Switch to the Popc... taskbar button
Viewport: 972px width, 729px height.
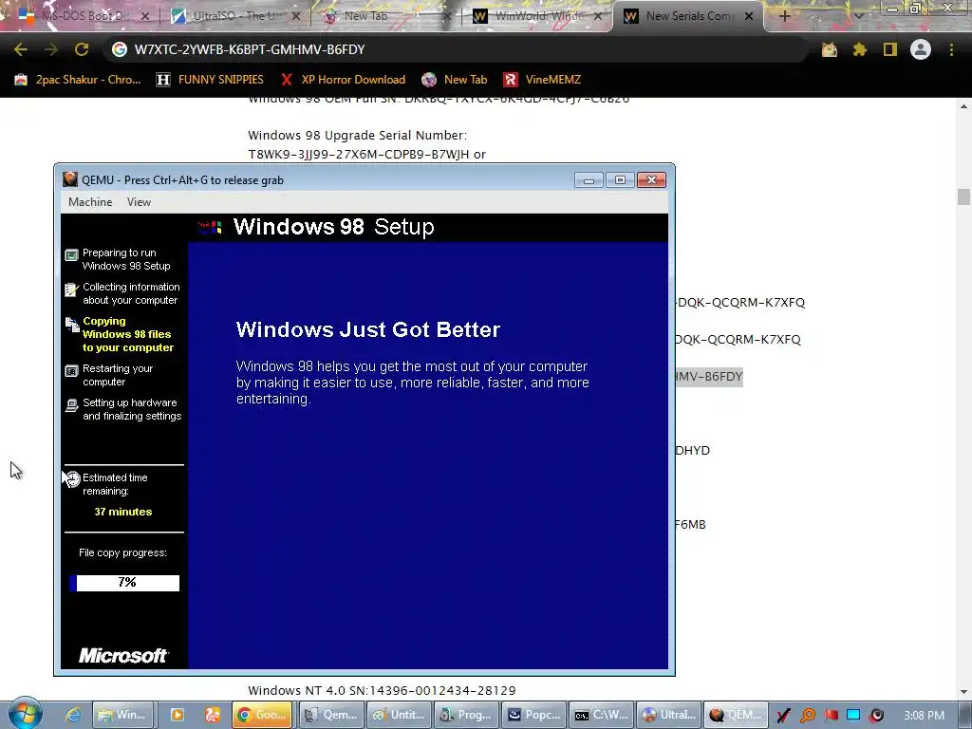534,715
